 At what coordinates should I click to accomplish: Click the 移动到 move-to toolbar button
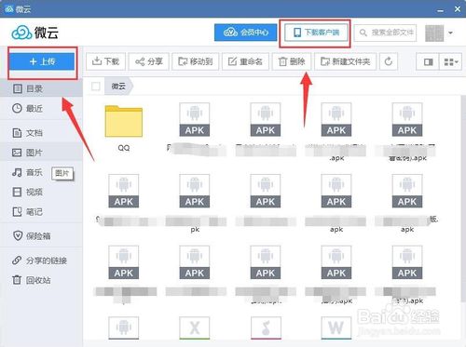point(196,61)
